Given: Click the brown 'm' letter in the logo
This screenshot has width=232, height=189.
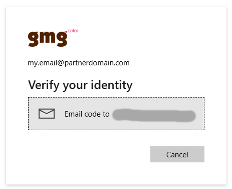Looking at the screenshot, I should coord(48,37).
